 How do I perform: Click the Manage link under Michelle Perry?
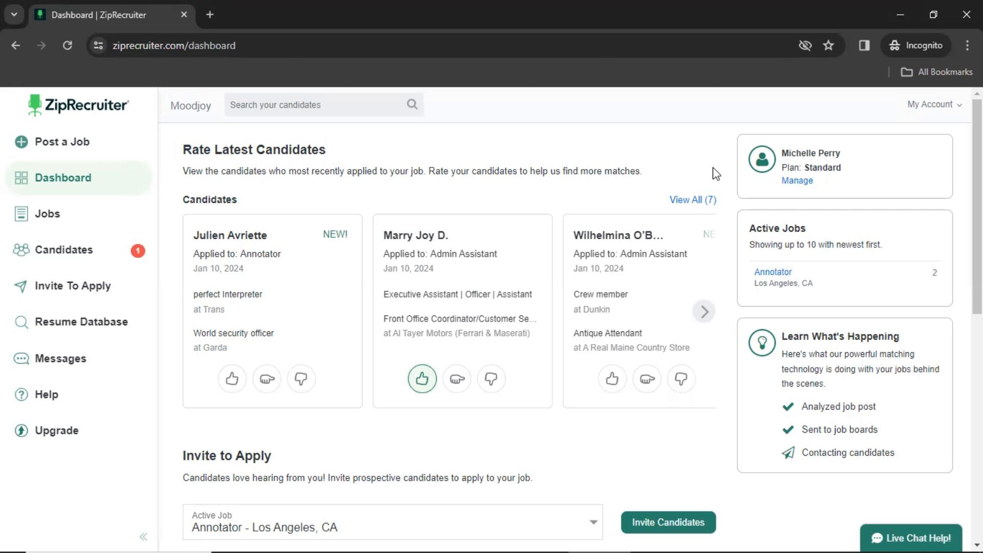tap(797, 180)
